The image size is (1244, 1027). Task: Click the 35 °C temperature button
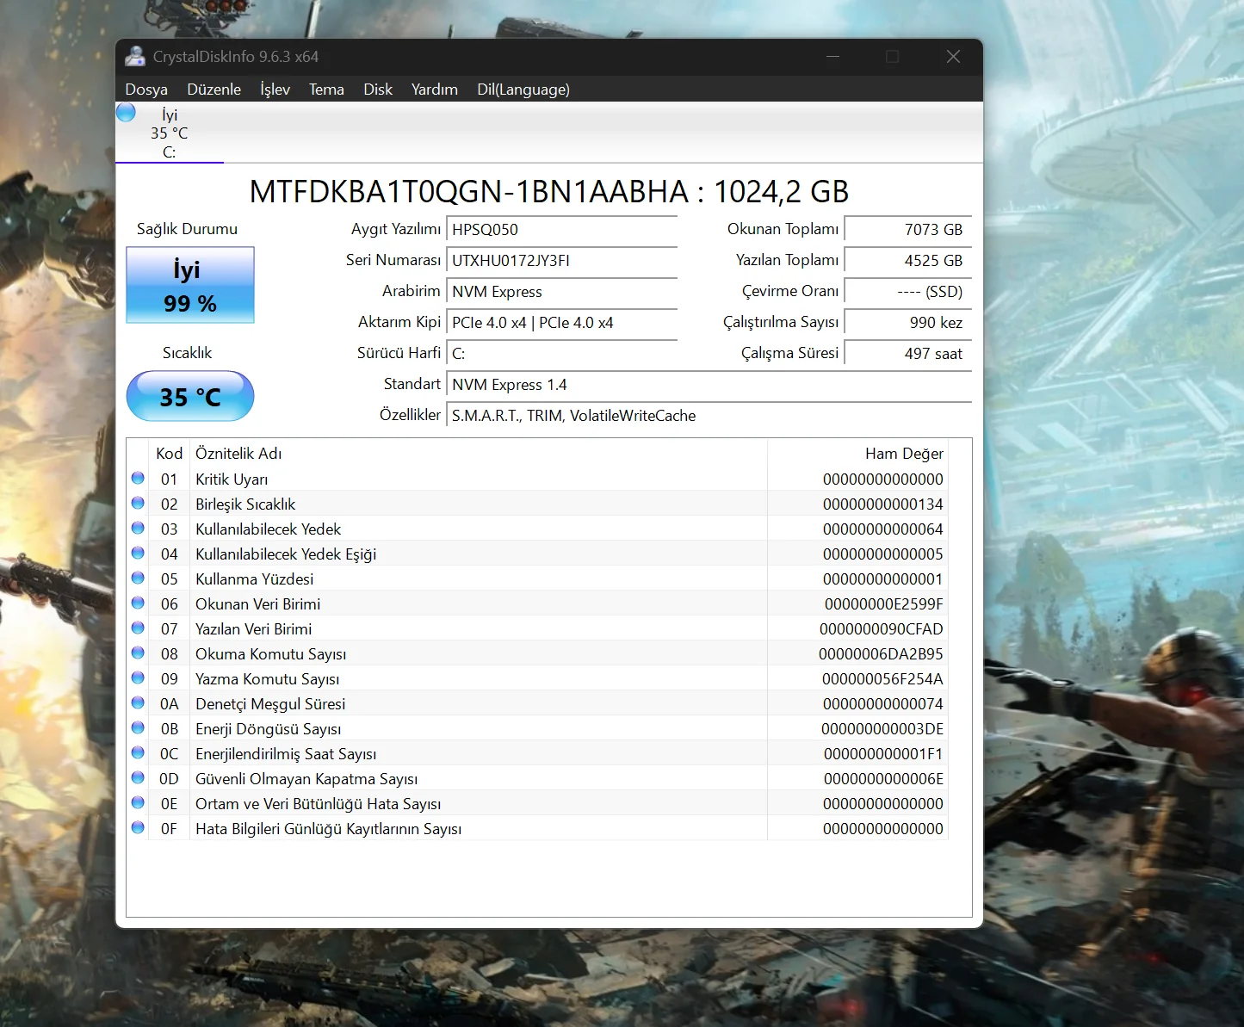pyautogui.click(x=190, y=397)
